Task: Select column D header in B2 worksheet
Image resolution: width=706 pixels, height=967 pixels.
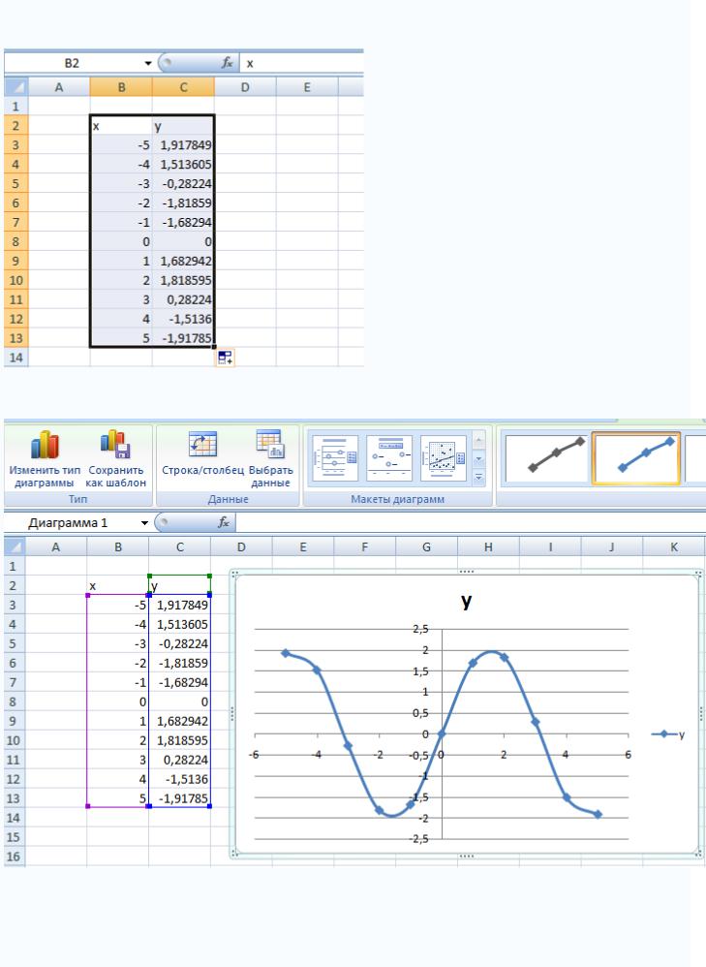Action: click(x=245, y=87)
